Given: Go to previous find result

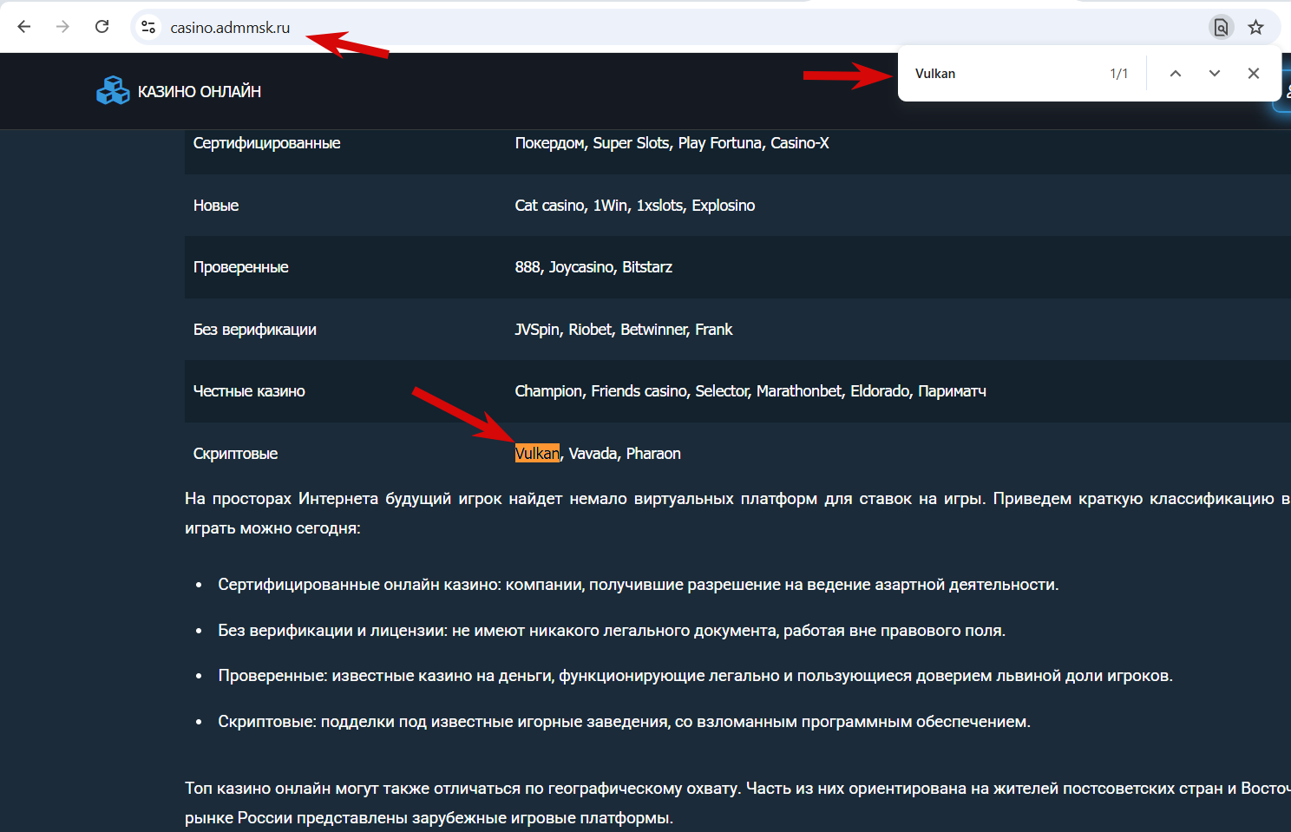Looking at the screenshot, I should 1176,74.
